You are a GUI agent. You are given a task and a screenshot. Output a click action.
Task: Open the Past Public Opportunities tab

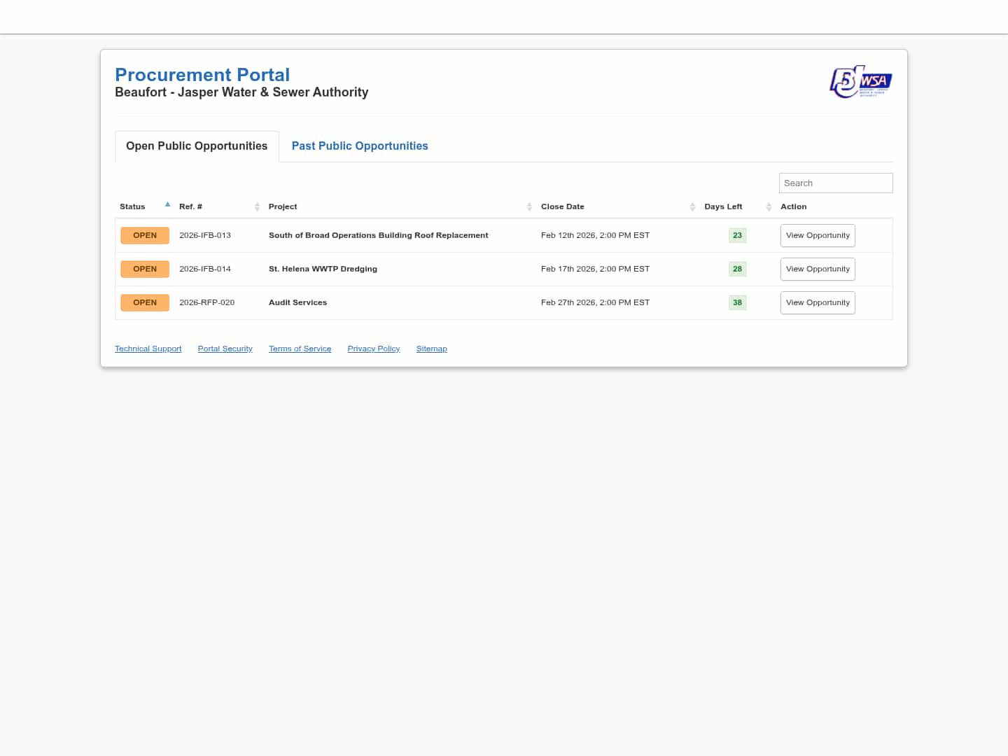[359, 146]
